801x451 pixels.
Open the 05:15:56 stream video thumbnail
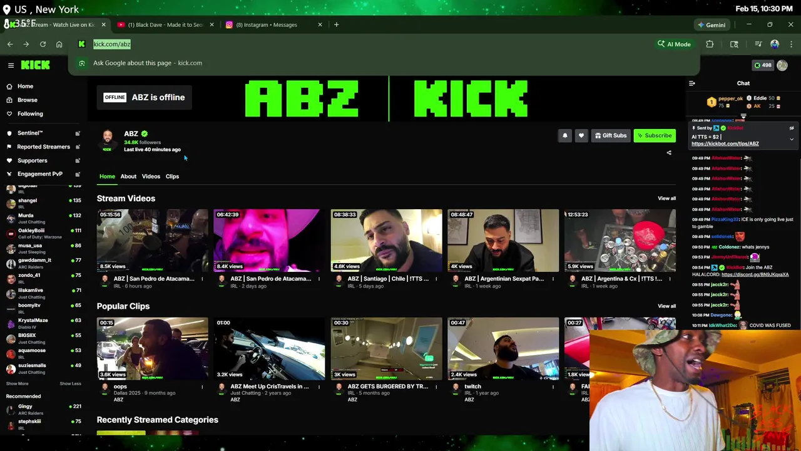coord(152,241)
